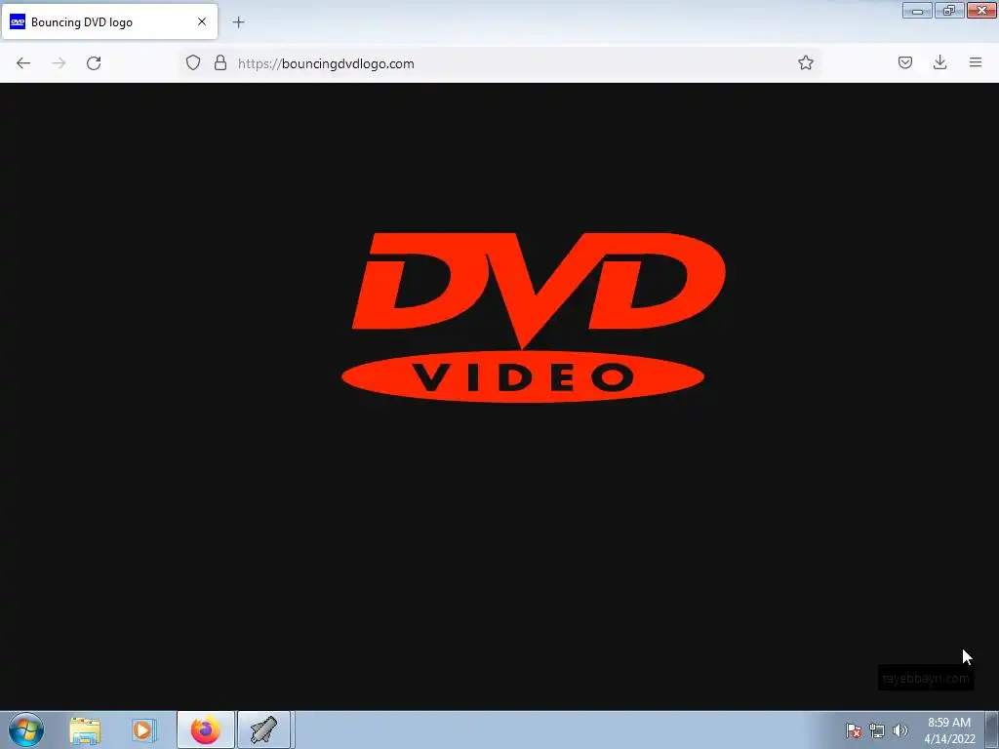999x749 pixels.
Task: Switch to Firefox taskbar button
Action: tap(205, 729)
